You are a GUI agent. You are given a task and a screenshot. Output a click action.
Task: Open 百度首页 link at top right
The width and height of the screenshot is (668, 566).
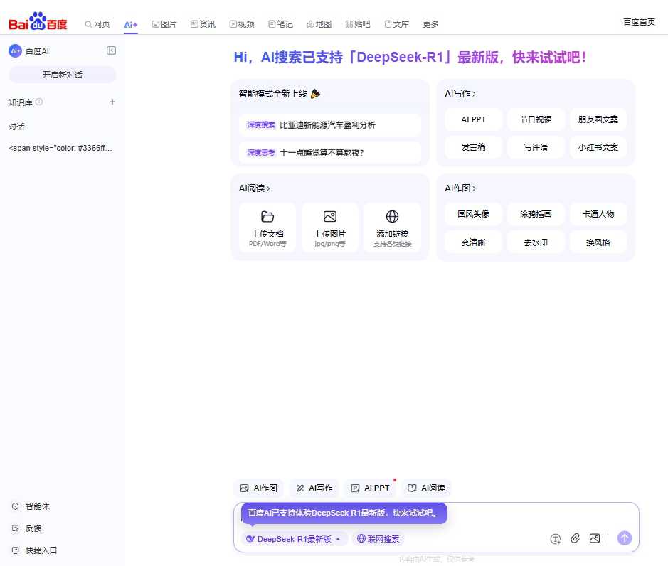click(x=638, y=21)
